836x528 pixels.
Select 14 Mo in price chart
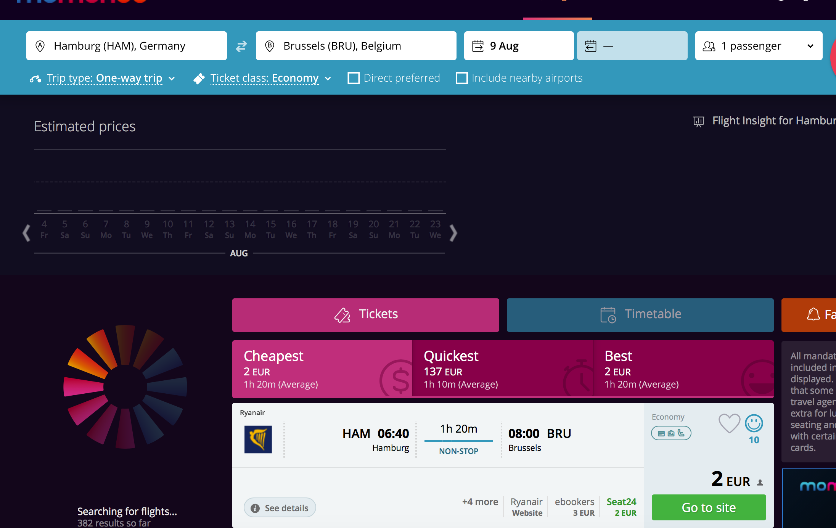tap(250, 229)
